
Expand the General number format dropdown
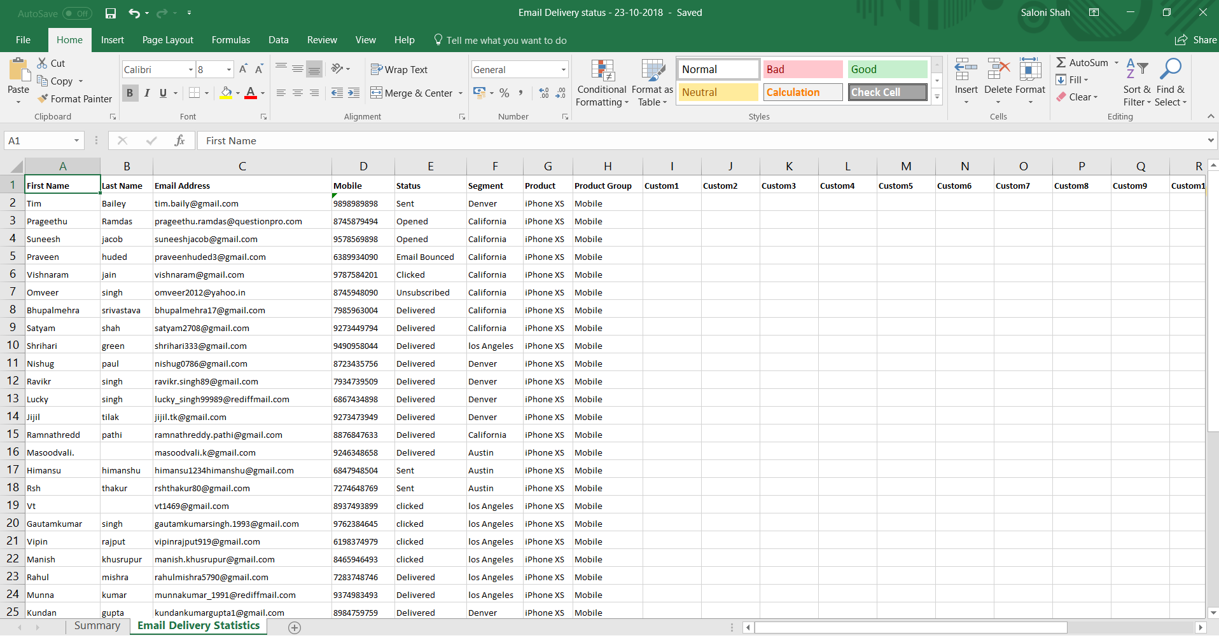pyautogui.click(x=563, y=69)
